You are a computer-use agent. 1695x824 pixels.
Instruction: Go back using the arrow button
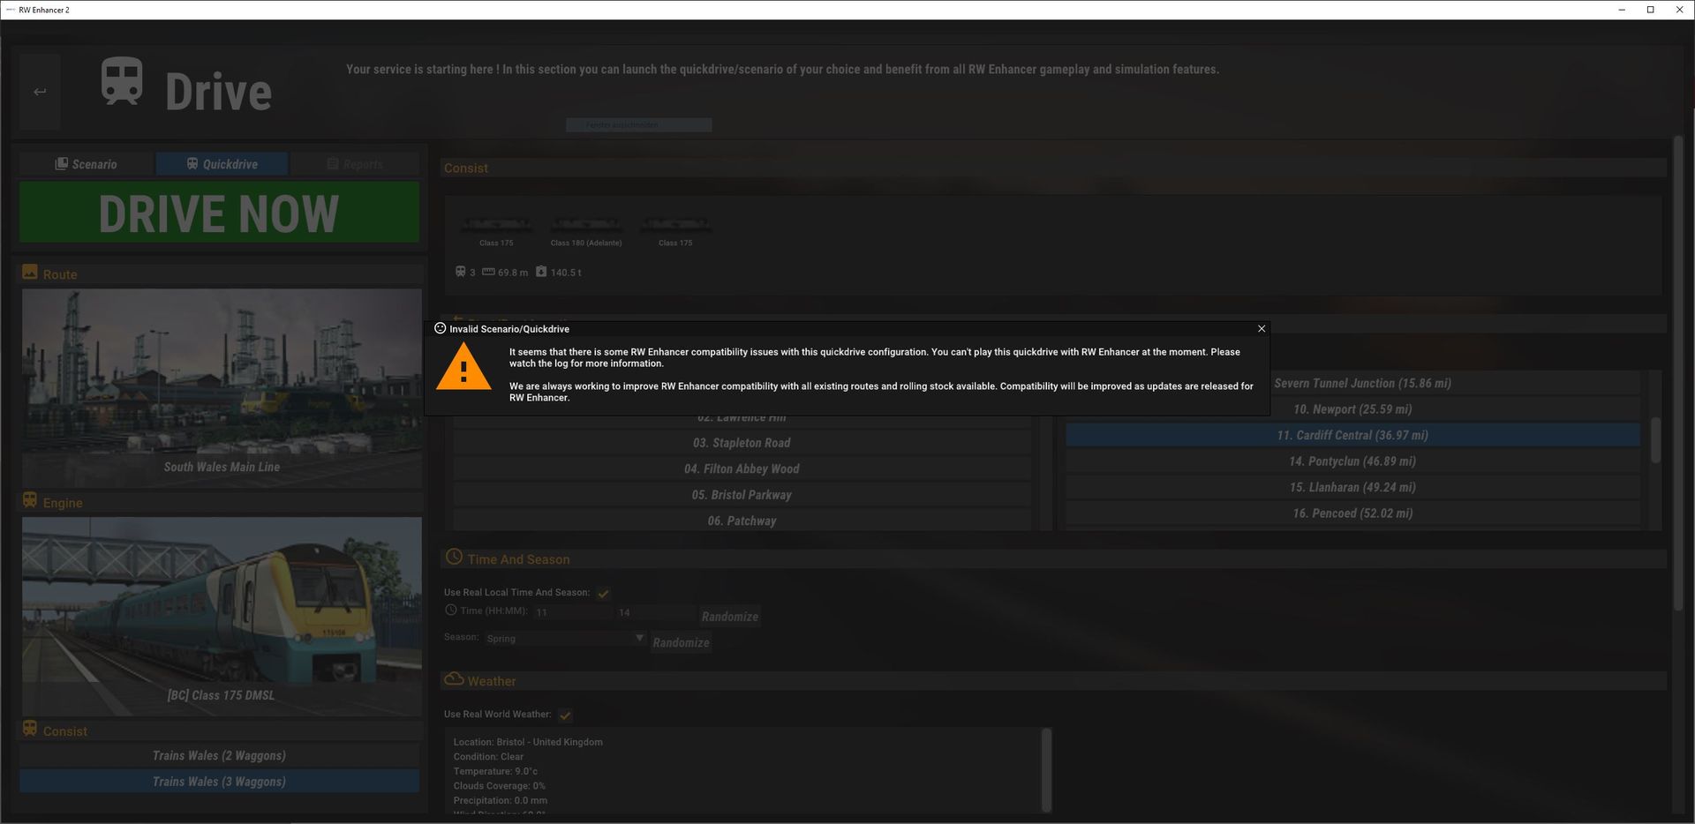point(40,92)
